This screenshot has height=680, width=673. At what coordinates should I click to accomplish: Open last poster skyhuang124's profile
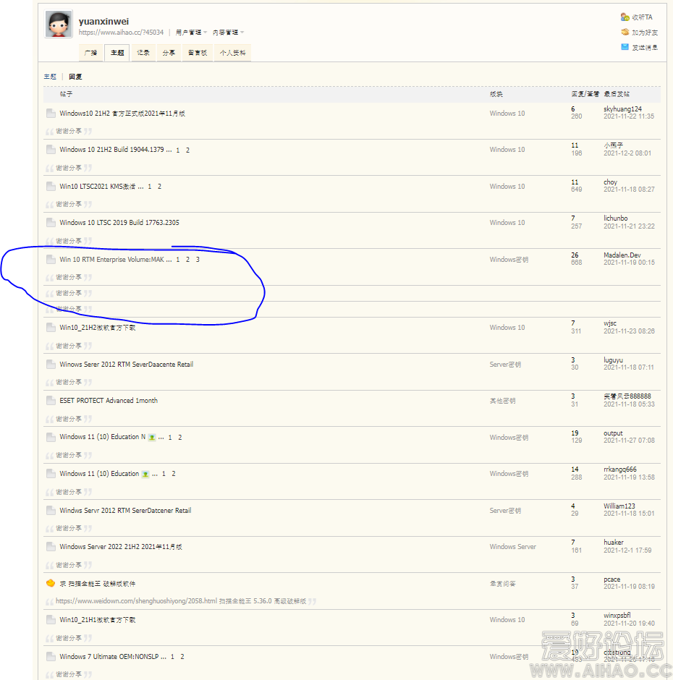point(622,109)
